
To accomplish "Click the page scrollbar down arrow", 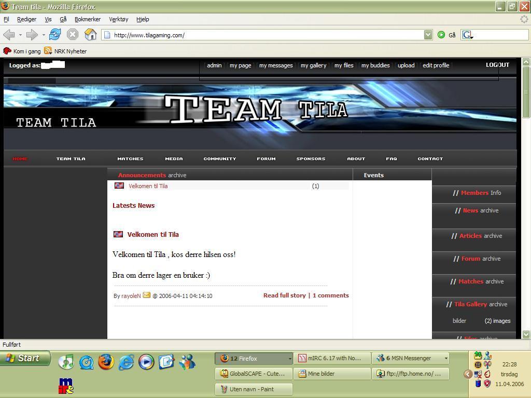I will tap(526, 334).
